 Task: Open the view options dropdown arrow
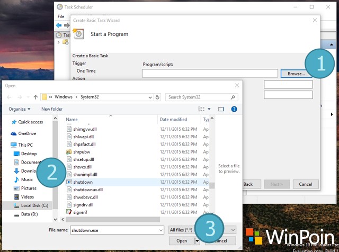(x=209, y=109)
